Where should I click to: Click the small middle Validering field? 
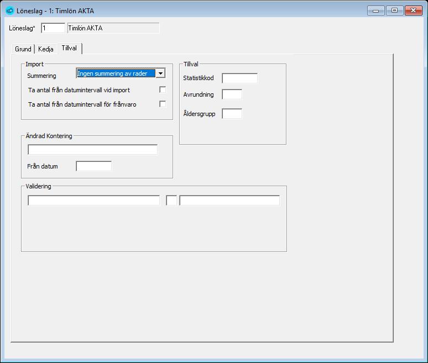coord(171,201)
